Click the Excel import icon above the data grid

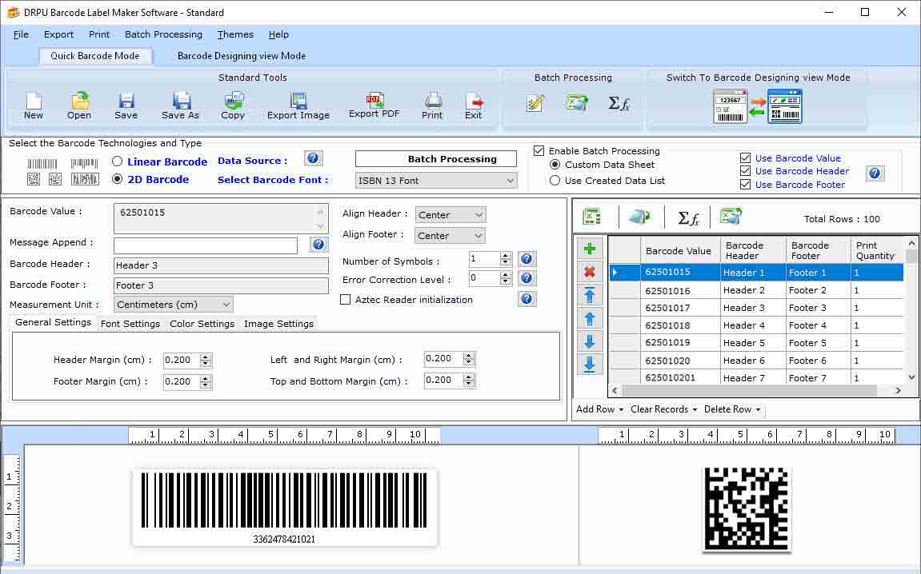[591, 216]
